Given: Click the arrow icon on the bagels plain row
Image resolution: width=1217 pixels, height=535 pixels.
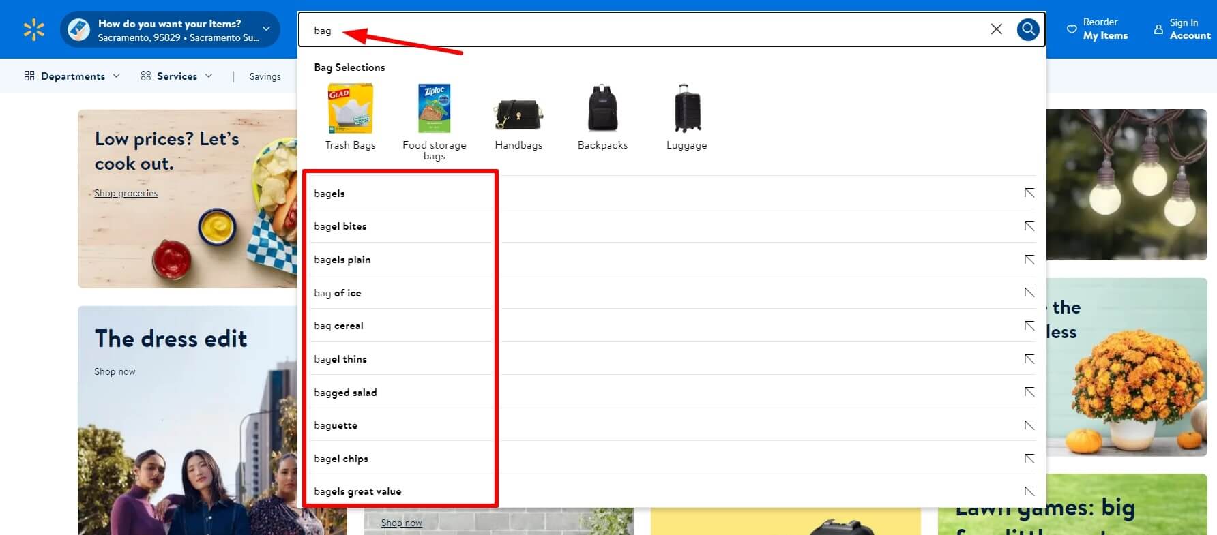Looking at the screenshot, I should click(1029, 260).
